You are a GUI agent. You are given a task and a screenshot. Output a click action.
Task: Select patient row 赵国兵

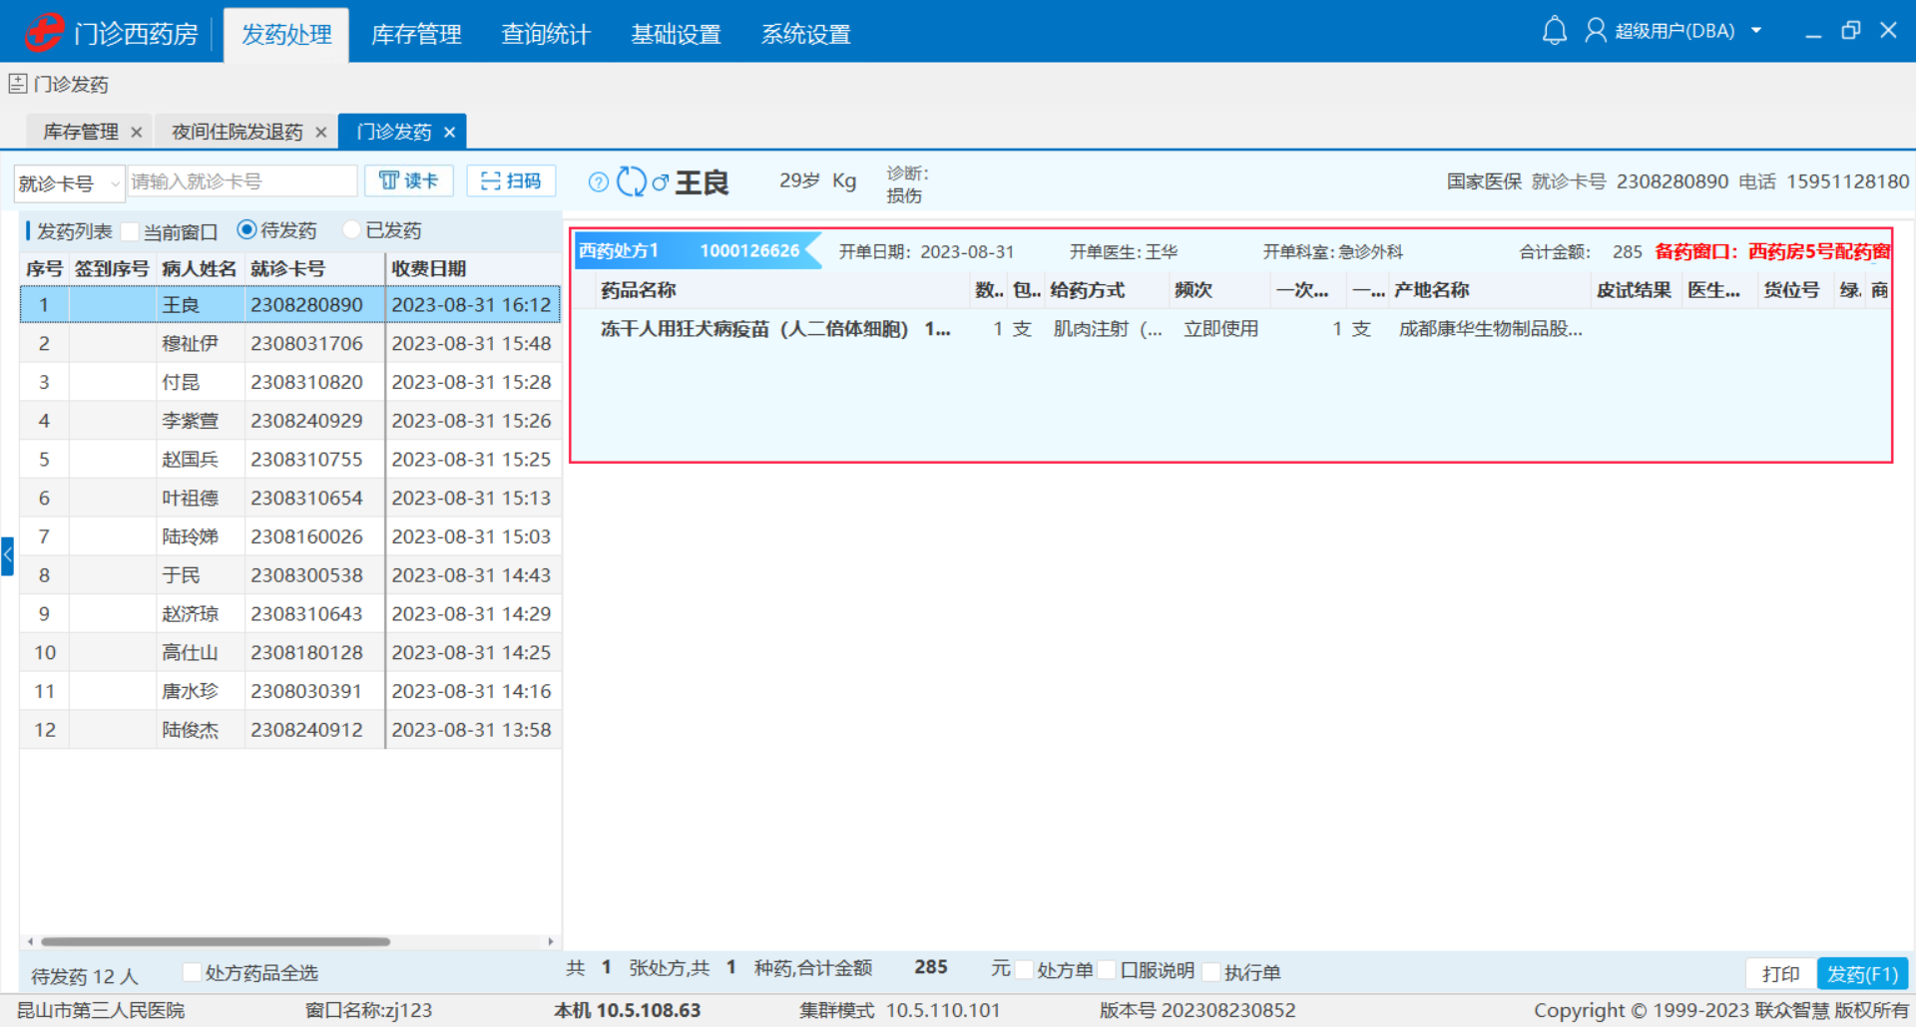click(289, 460)
